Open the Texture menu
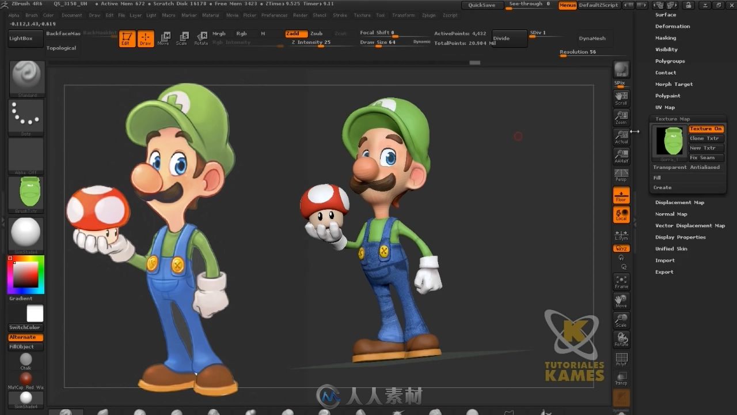Screen dimensions: 737x415 click(x=362, y=16)
